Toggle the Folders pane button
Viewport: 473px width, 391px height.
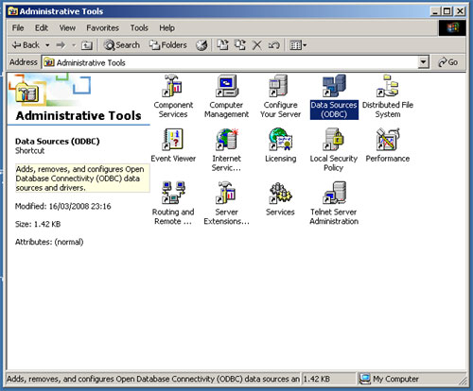pyautogui.click(x=167, y=45)
